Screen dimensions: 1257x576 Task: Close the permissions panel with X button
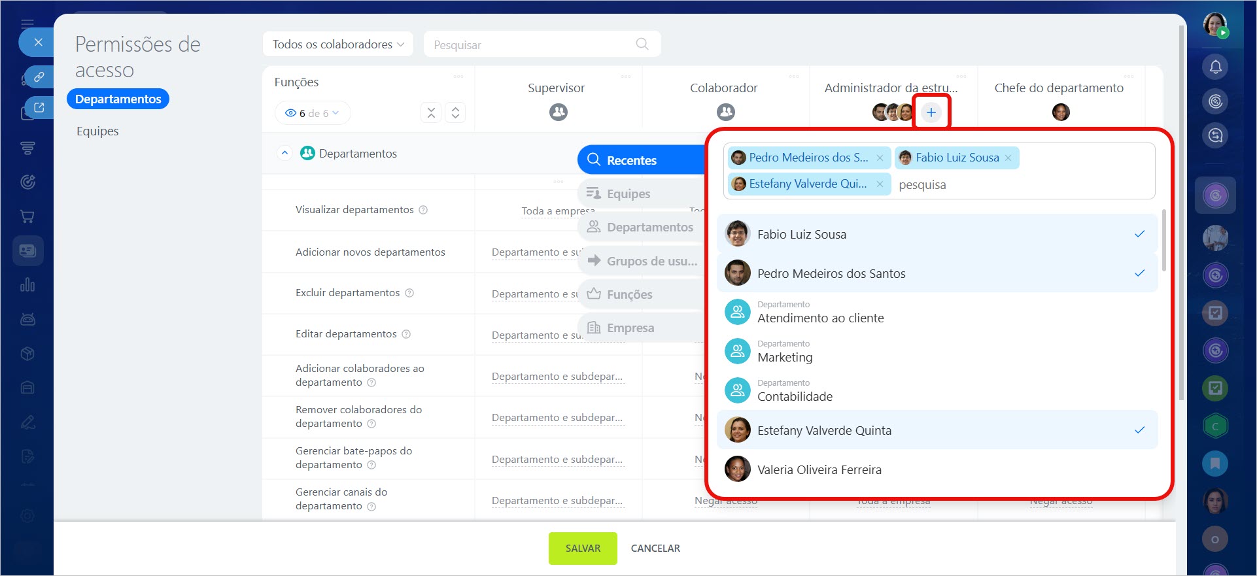pyautogui.click(x=39, y=42)
